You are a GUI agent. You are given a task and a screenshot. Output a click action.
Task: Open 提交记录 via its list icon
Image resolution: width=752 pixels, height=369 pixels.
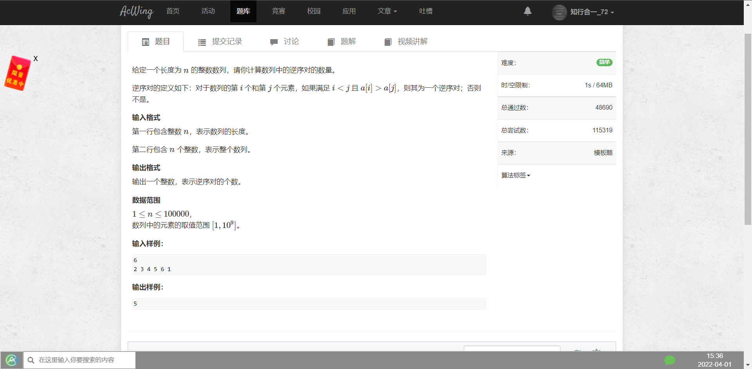point(202,42)
